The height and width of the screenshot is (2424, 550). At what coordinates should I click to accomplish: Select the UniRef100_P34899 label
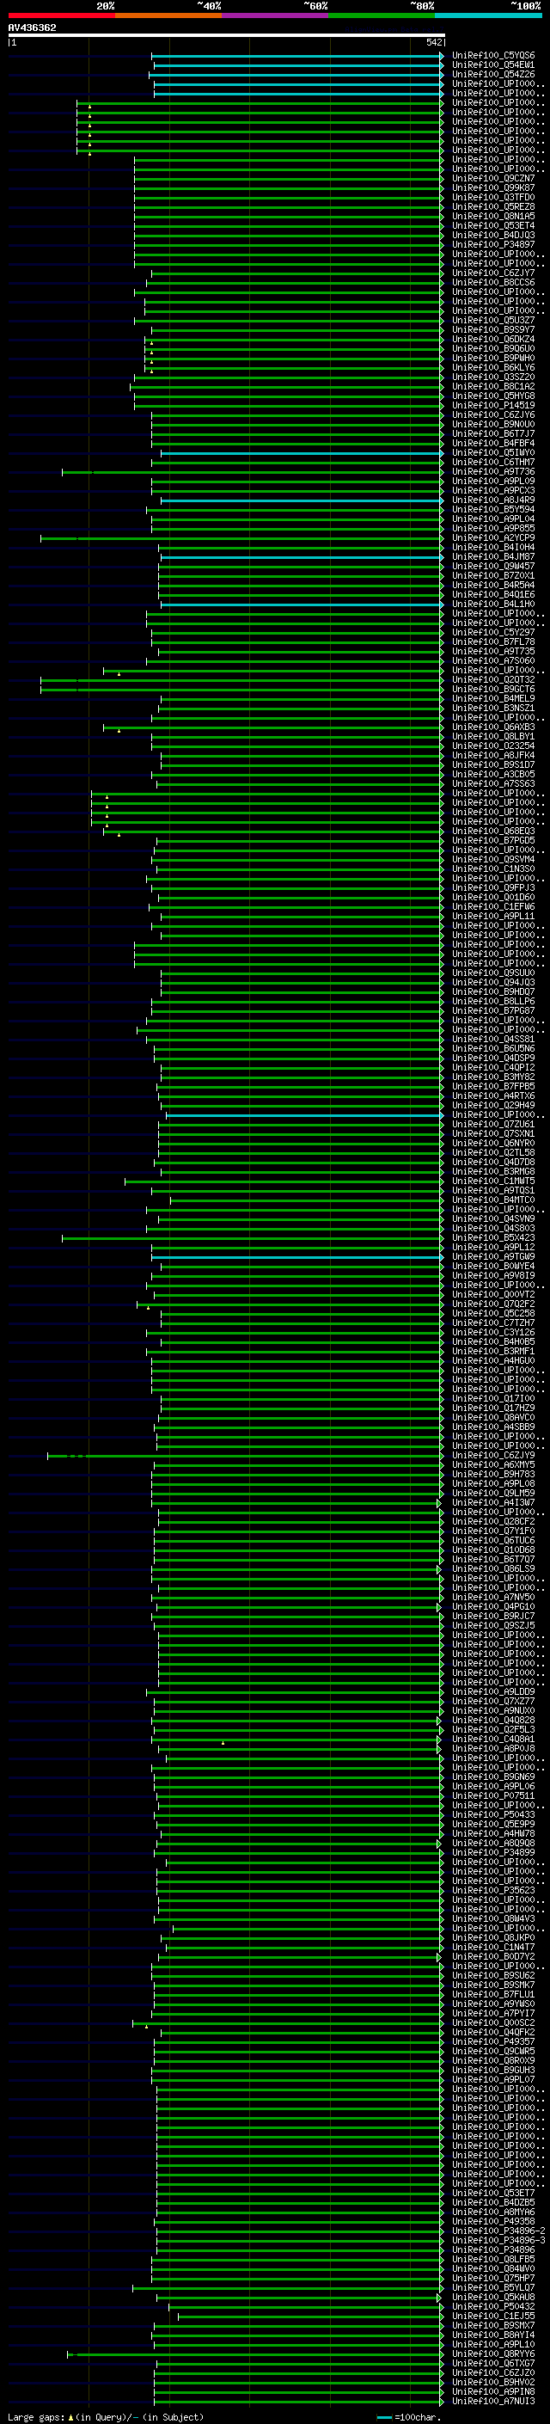click(x=492, y=1854)
